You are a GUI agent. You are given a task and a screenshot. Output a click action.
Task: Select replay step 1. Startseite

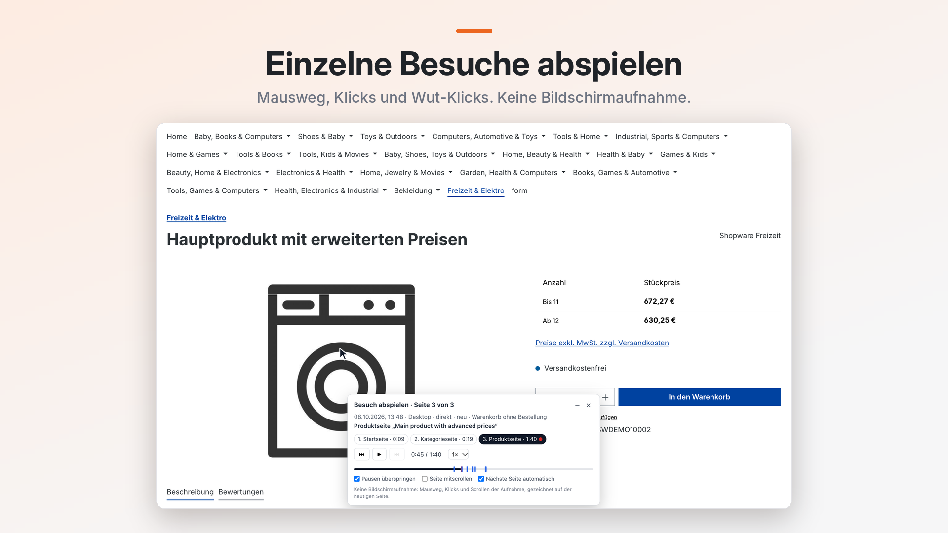click(x=381, y=439)
